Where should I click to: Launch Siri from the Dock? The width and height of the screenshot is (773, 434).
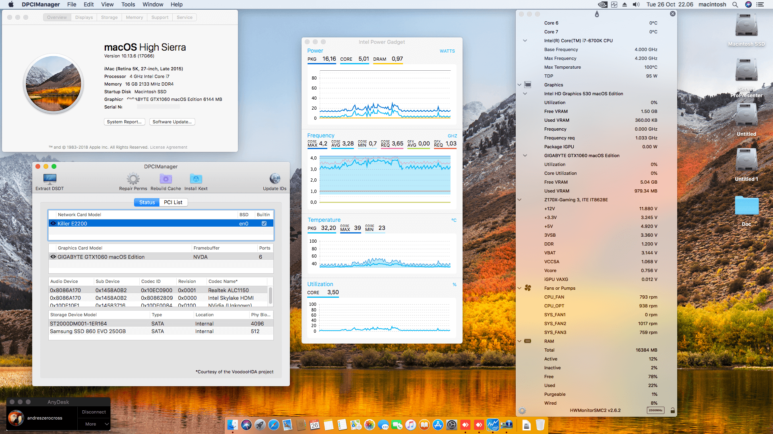tap(246, 425)
